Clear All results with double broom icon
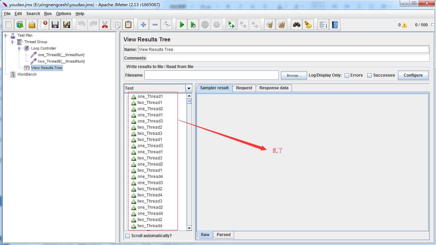436x245 pixels. (x=282, y=25)
